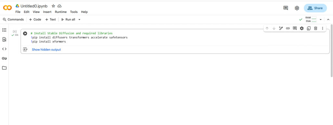Open the Secrets key panel
The height and width of the screenshot is (125, 333).
[x=4, y=58]
